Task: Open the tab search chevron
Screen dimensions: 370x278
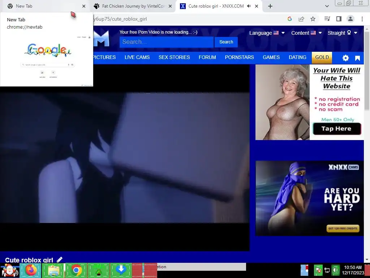Action: coord(327,6)
